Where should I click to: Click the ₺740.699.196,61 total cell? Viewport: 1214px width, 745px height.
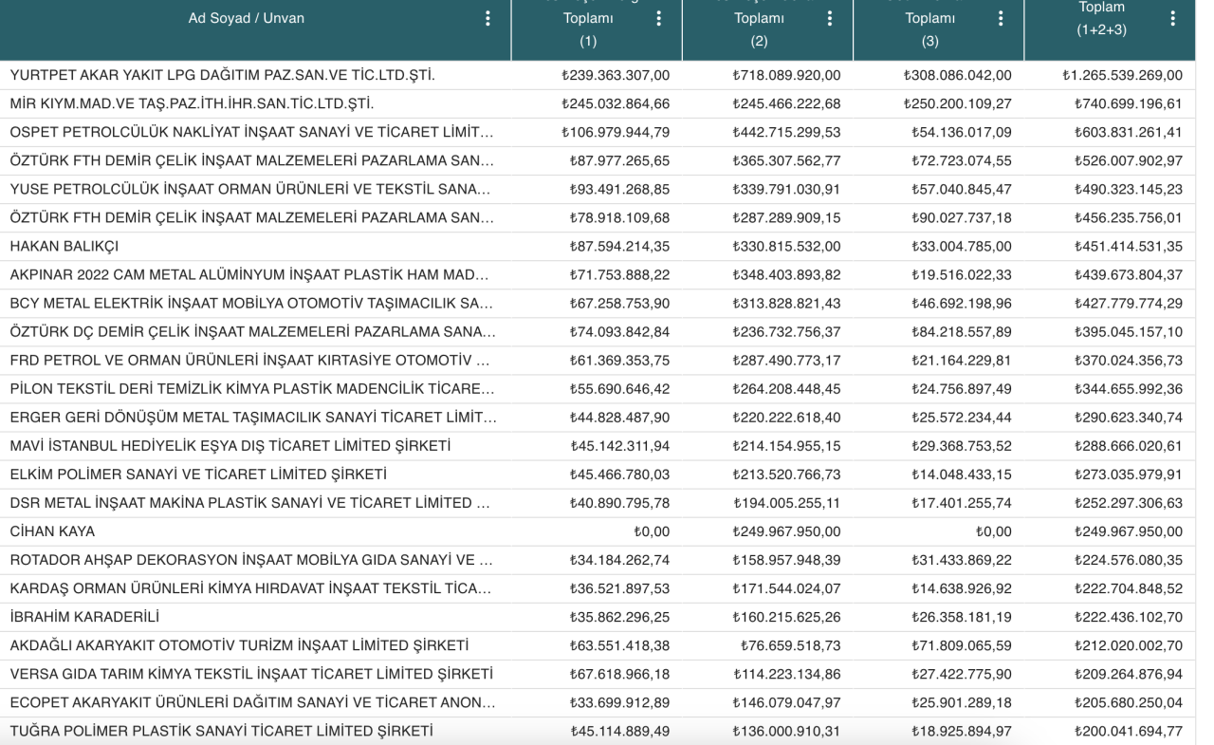pyautogui.click(x=1129, y=102)
